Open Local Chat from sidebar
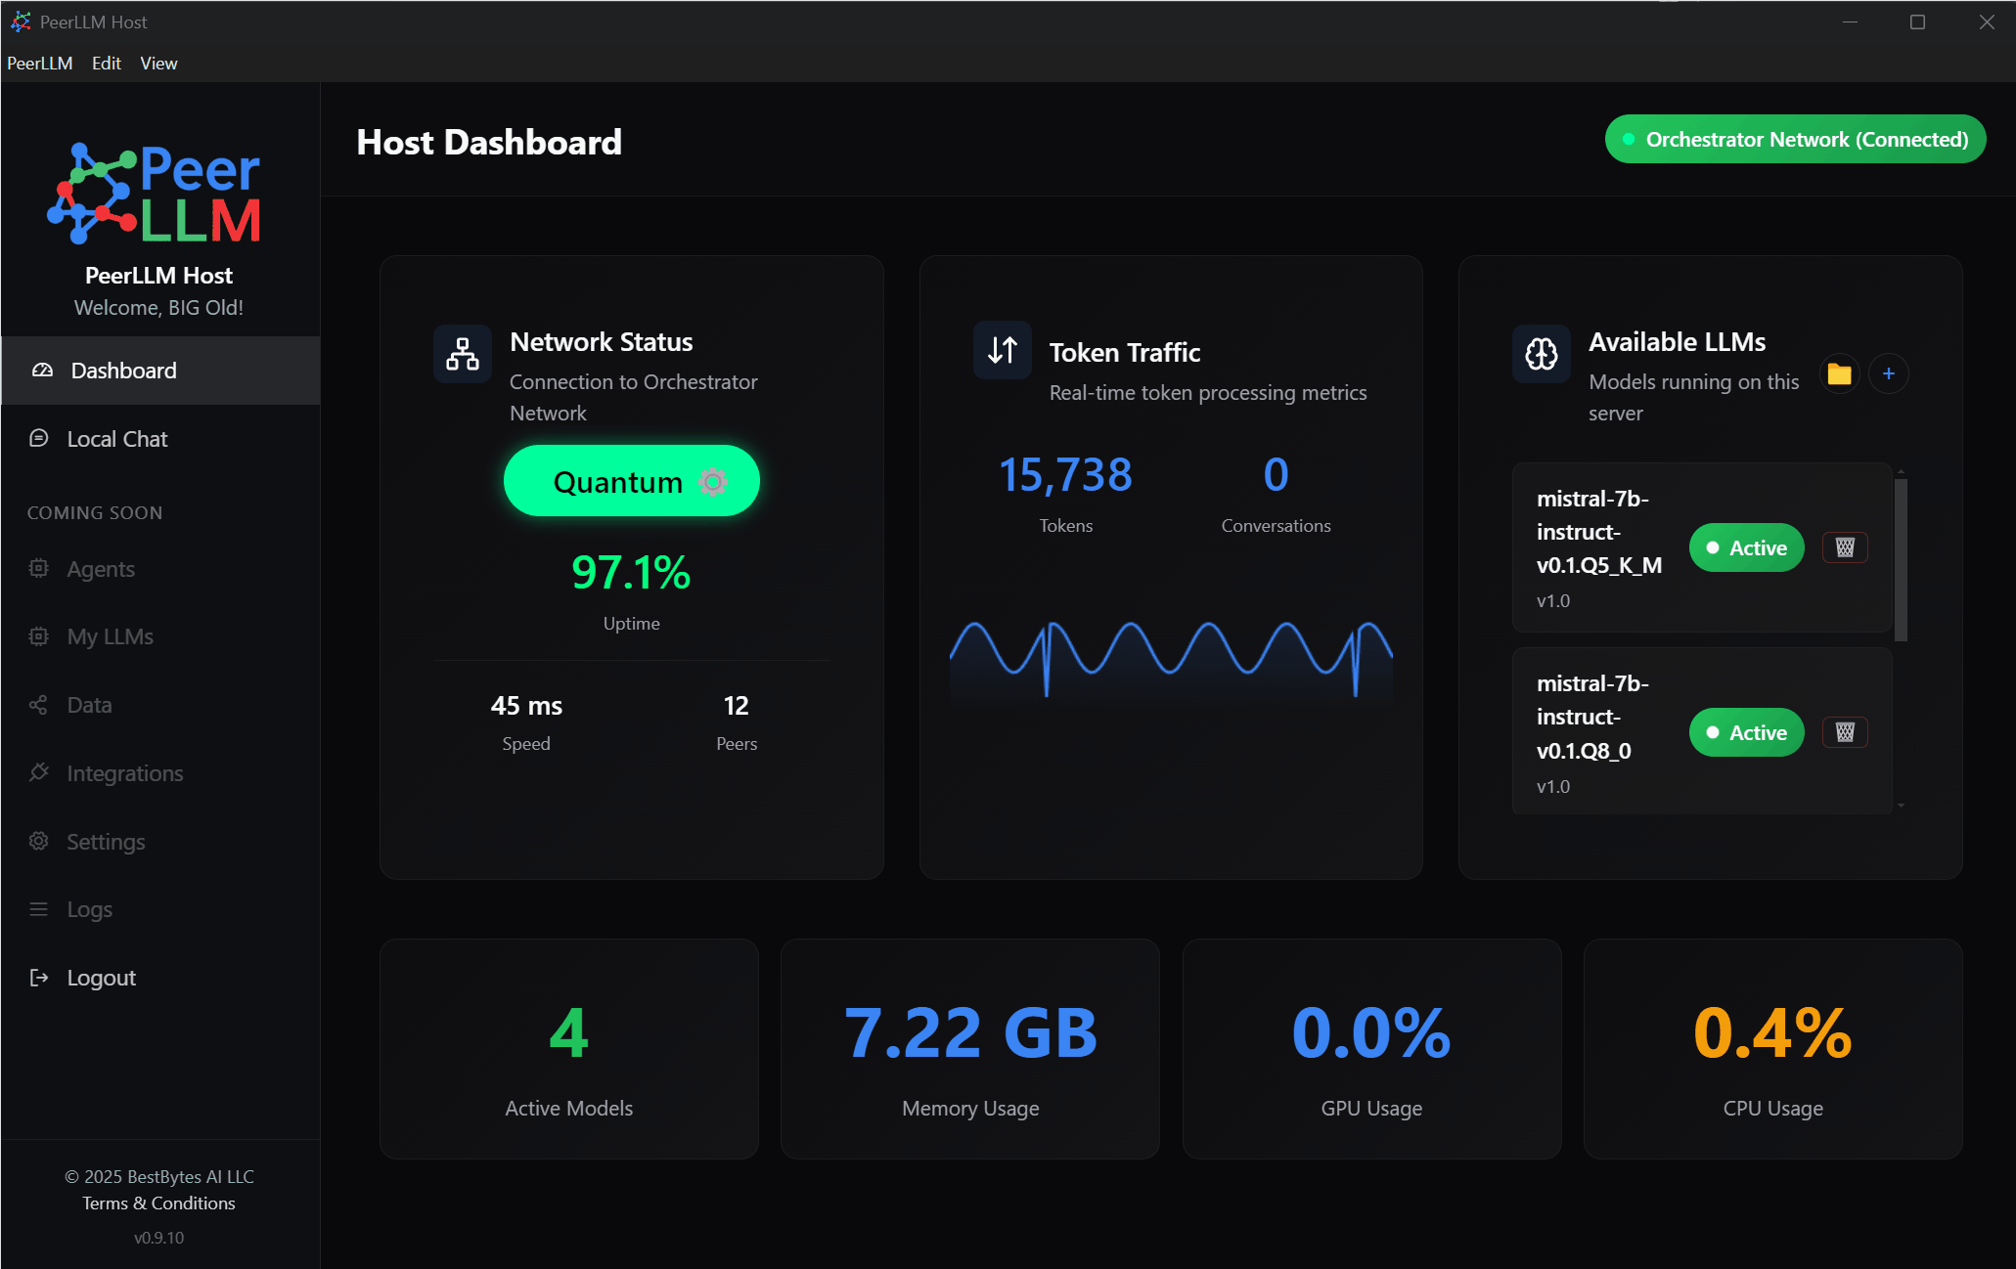Screen dimensions: 2016x1269 (x=117, y=439)
